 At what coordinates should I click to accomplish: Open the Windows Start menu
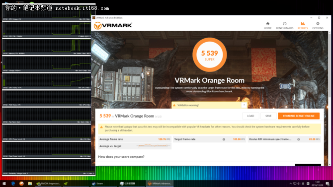[x=4, y=184]
